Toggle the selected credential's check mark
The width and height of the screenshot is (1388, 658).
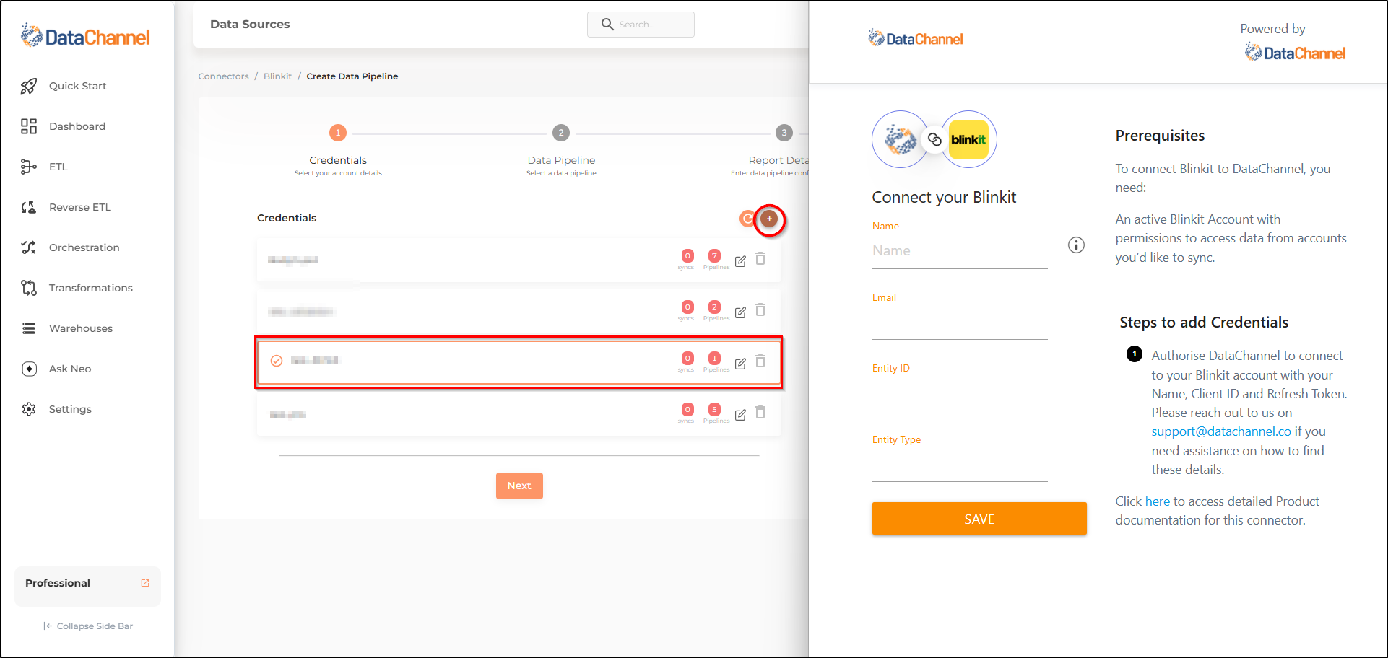tap(277, 361)
